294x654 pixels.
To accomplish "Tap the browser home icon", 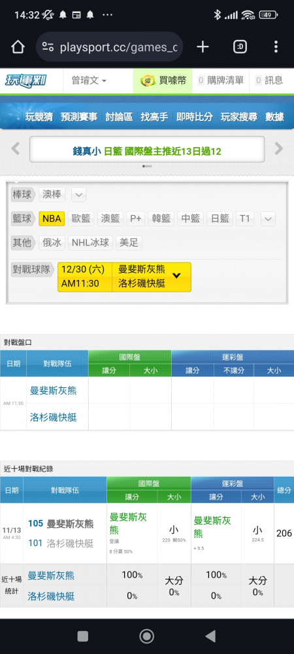I will 18,47.
